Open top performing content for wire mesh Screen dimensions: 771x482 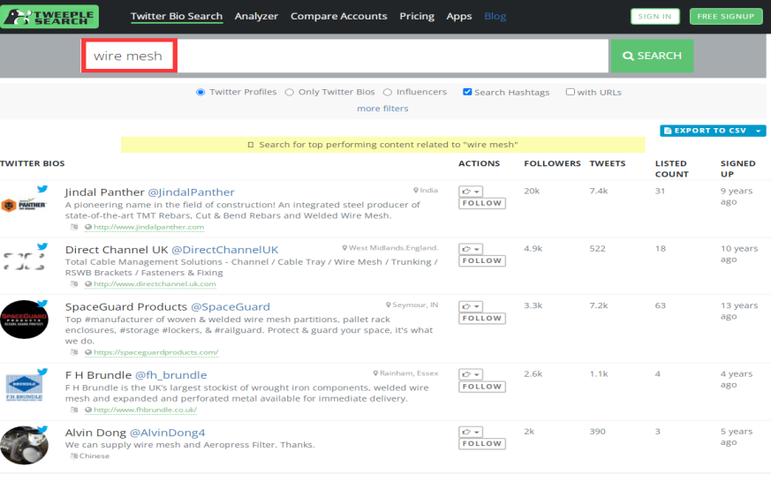pyautogui.click(x=383, y=145)
